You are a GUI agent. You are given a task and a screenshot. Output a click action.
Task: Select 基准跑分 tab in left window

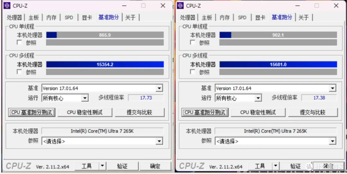point(109,17)
